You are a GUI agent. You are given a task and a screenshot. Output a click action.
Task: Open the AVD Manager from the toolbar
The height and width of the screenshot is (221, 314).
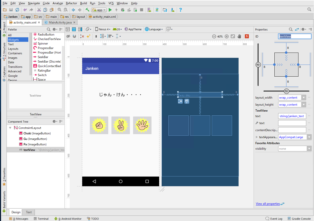coord(149,10)
